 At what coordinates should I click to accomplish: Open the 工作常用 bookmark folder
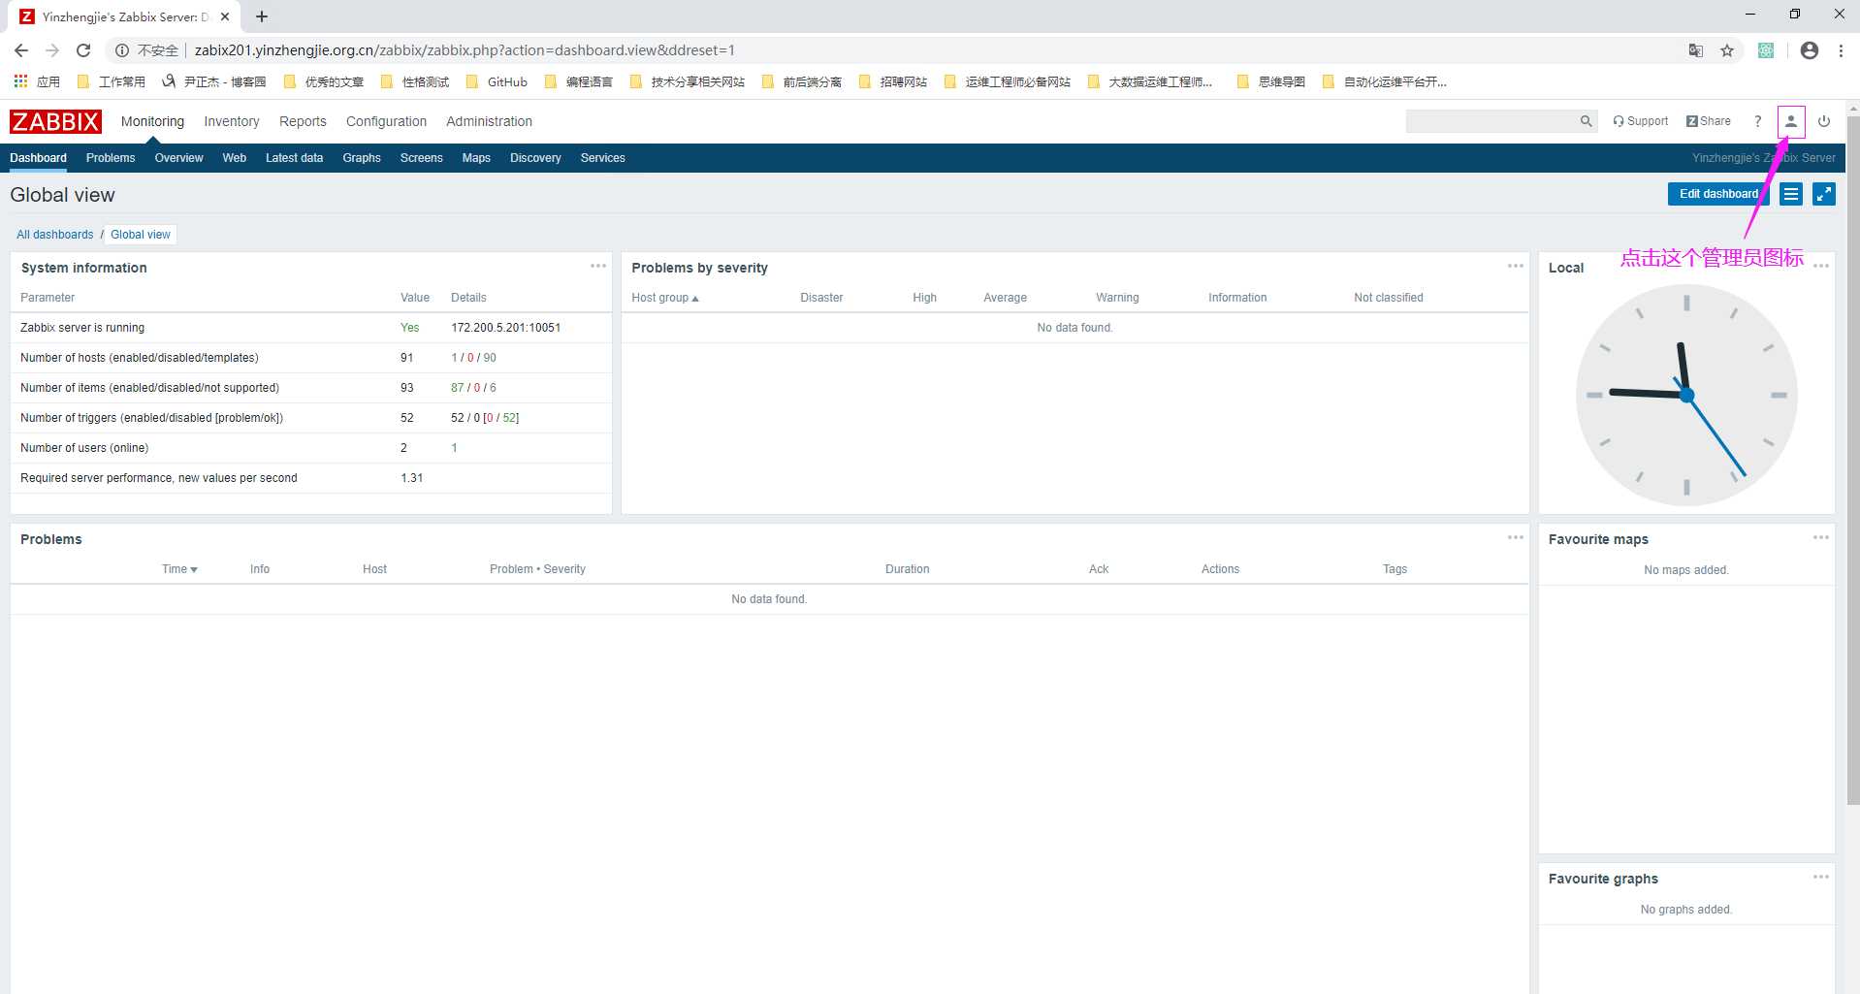111,81
